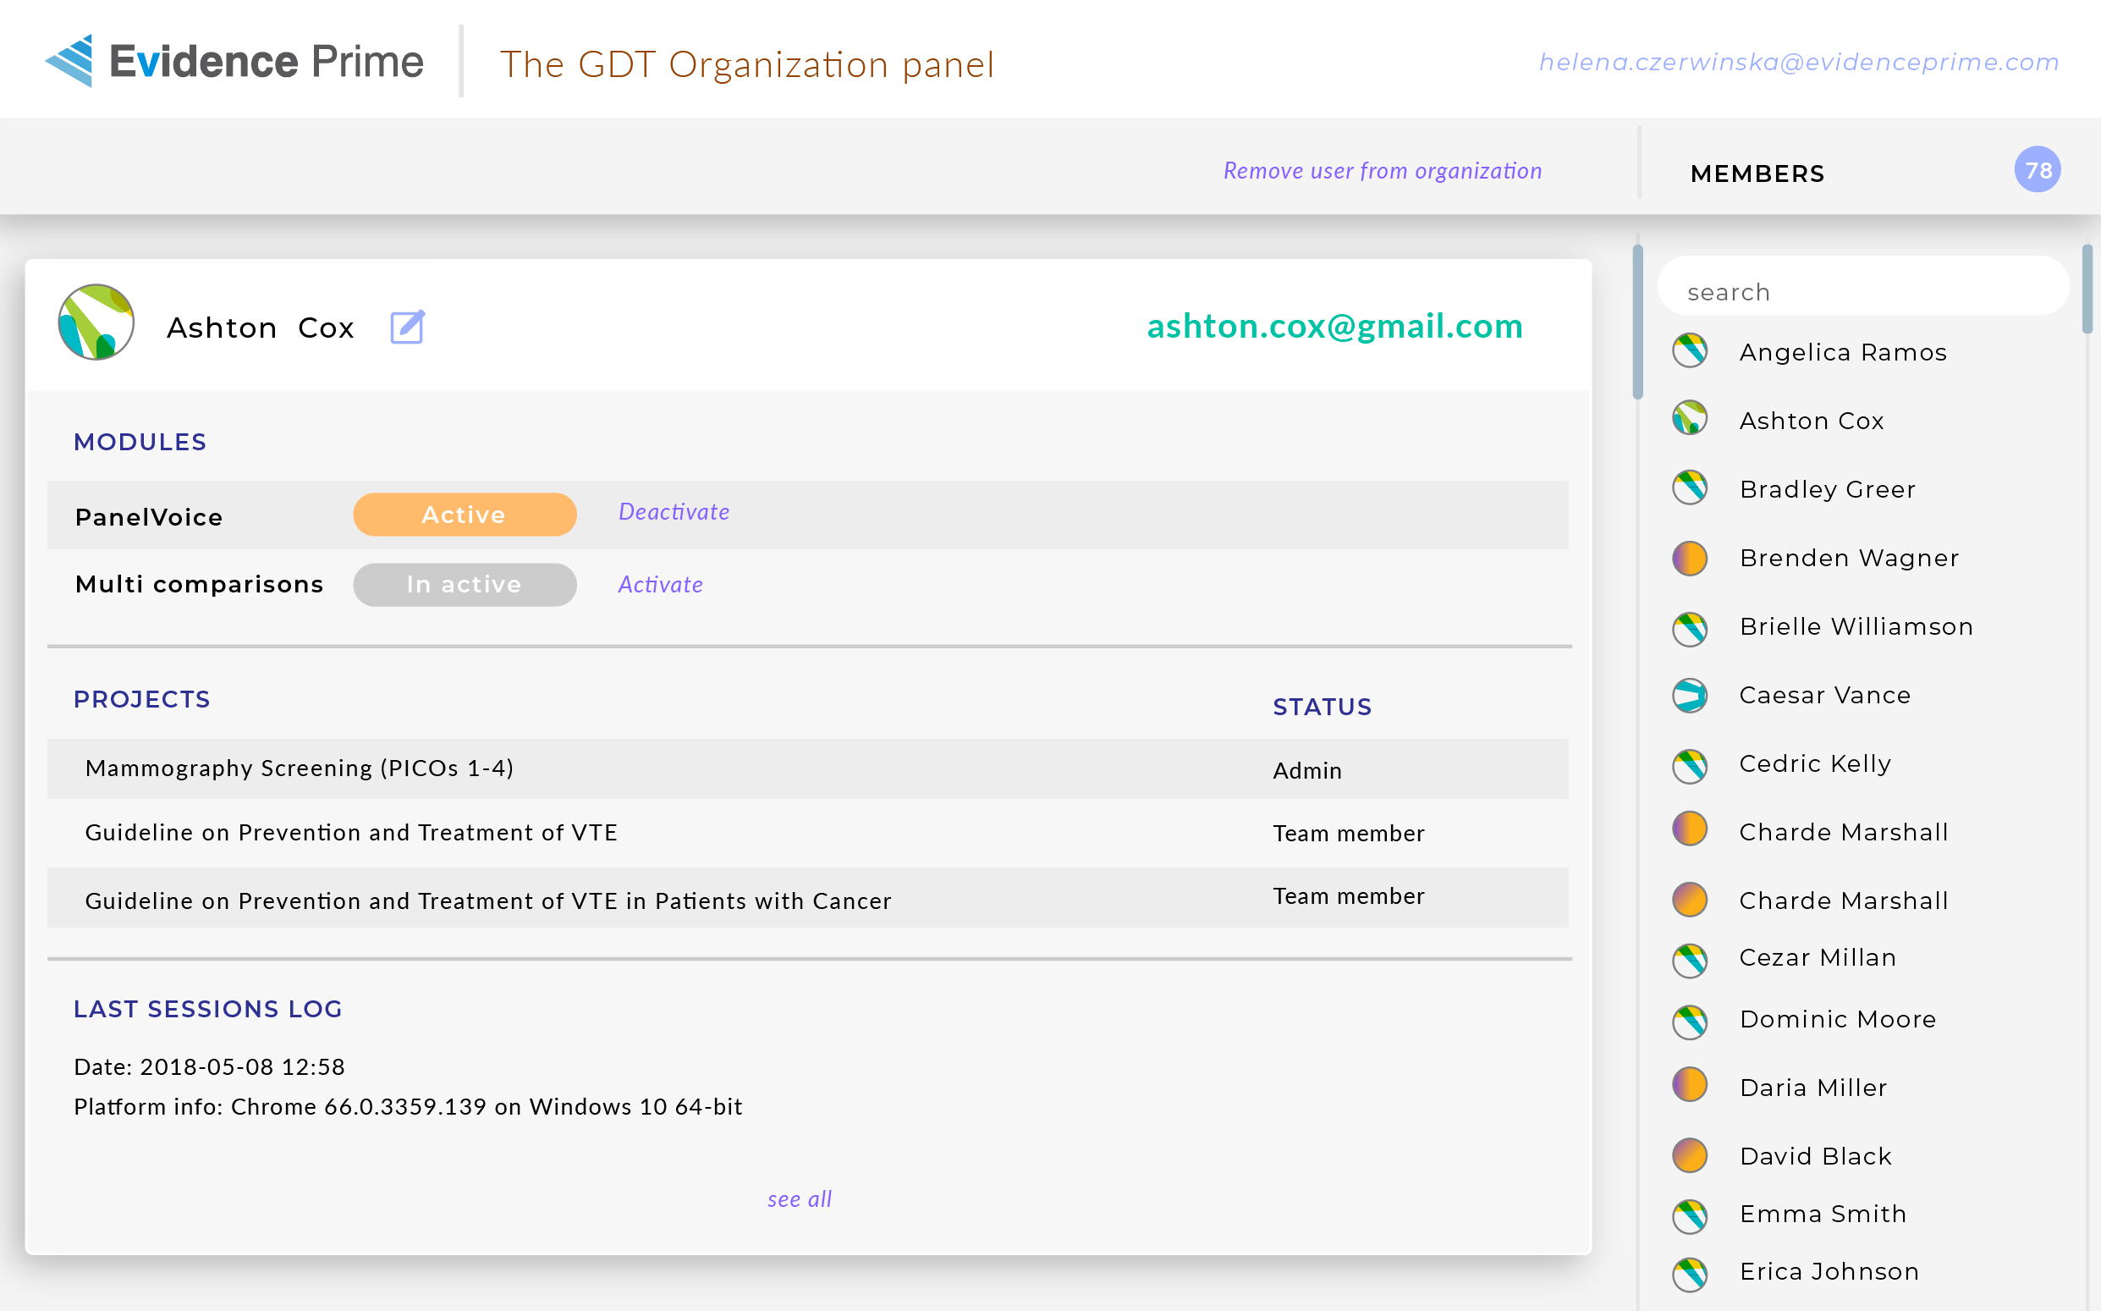Select Angelica Ramos in members list
This screenshot has width=2101, height=1311.
point(1843,352)
